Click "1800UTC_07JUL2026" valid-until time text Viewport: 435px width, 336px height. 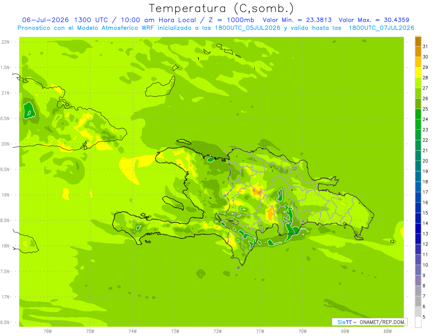click(381, 28)
